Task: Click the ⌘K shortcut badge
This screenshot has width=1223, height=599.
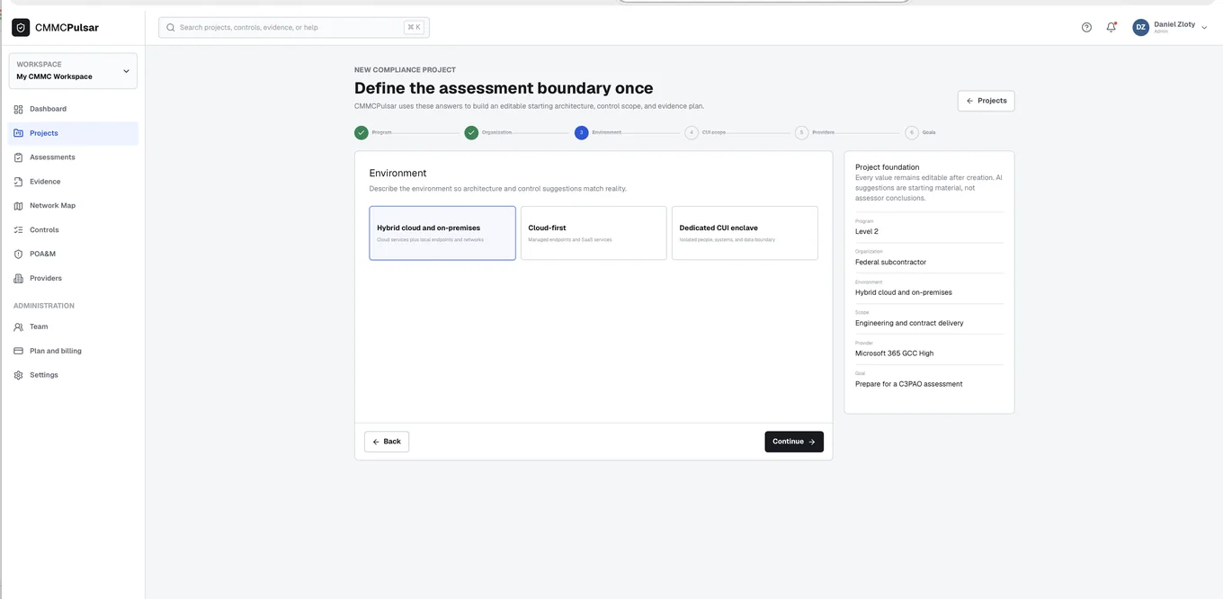Action: point(414,27)
